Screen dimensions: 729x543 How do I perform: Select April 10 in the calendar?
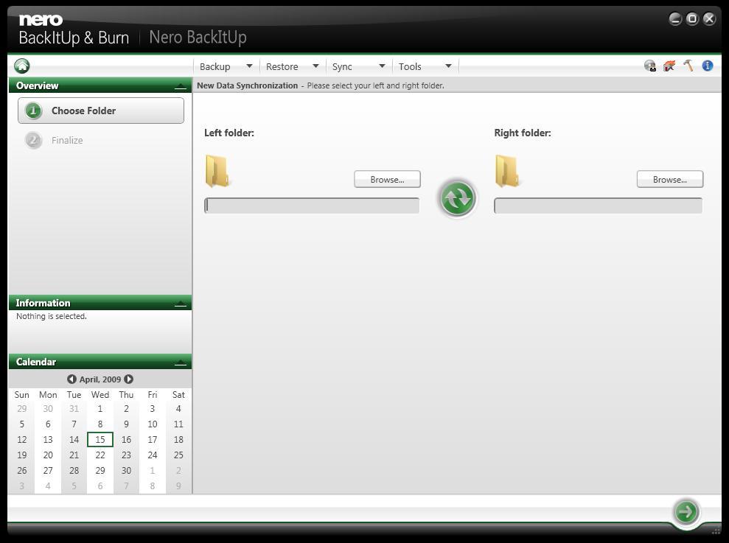(x=152, y=424)
